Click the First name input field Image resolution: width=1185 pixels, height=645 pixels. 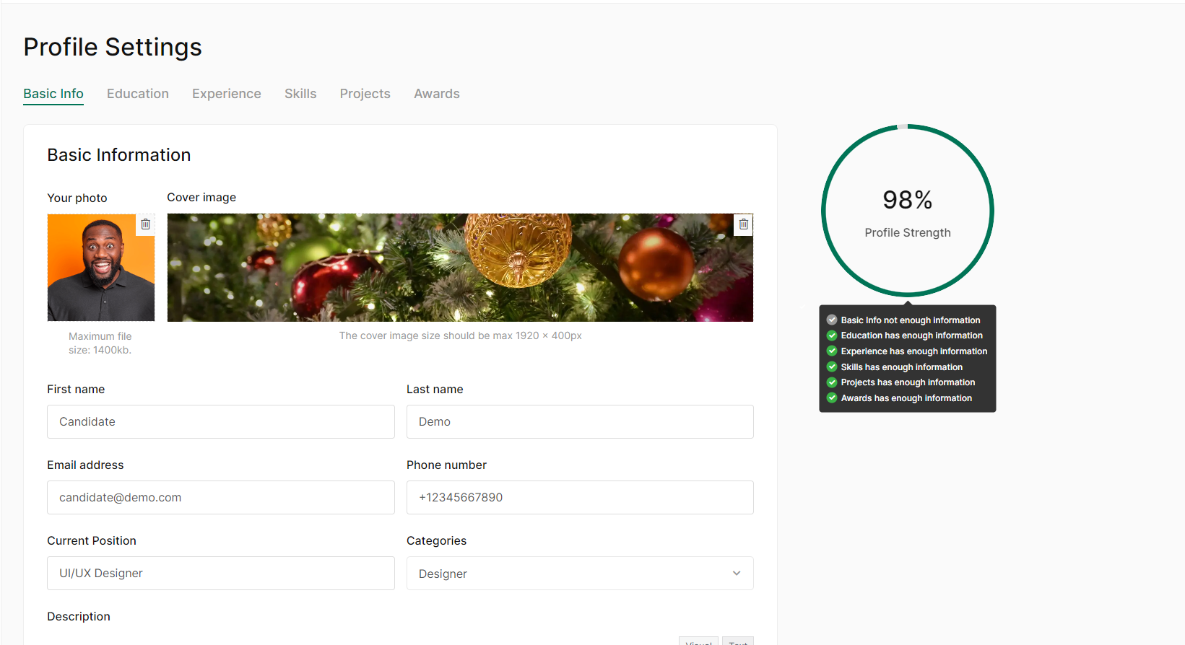pos(220,421)
